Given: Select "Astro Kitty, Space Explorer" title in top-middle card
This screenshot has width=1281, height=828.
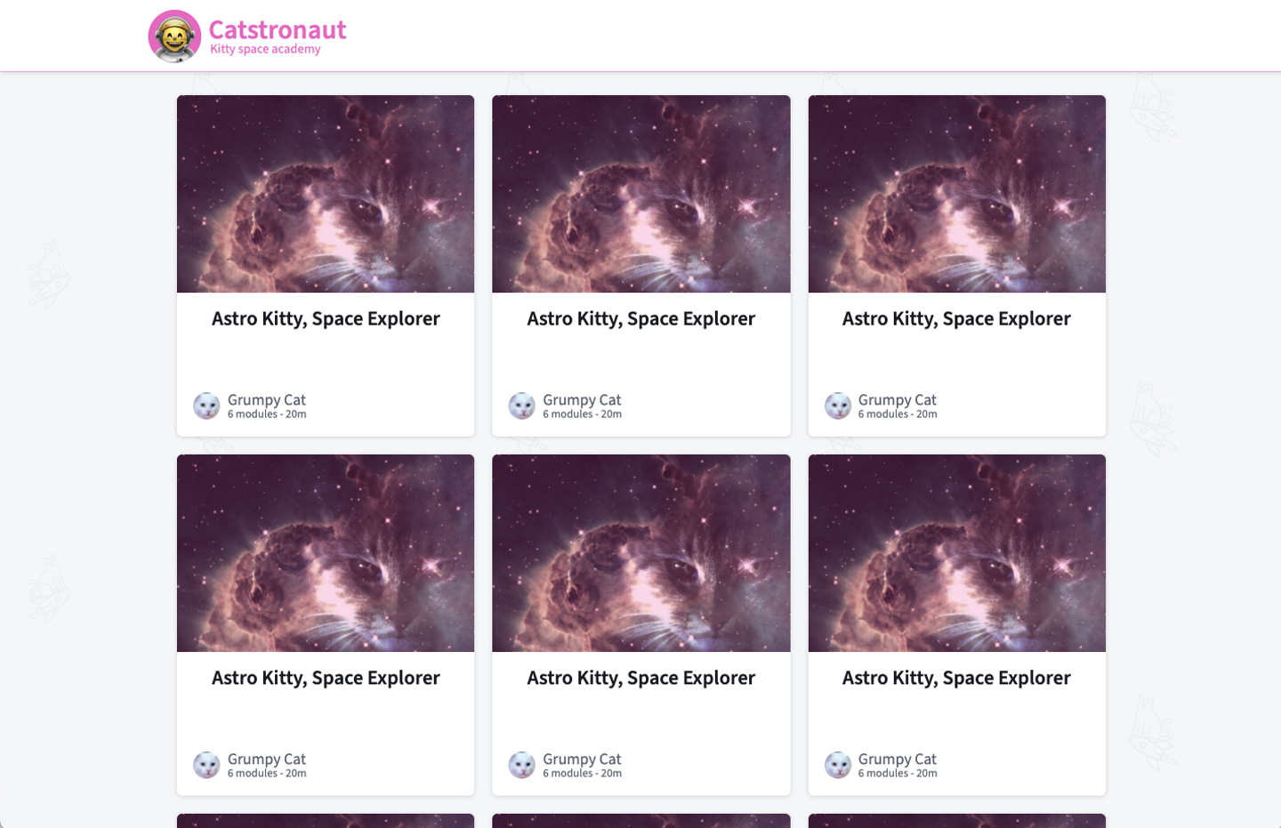Looking at the screenshot, I should [641, 319].
